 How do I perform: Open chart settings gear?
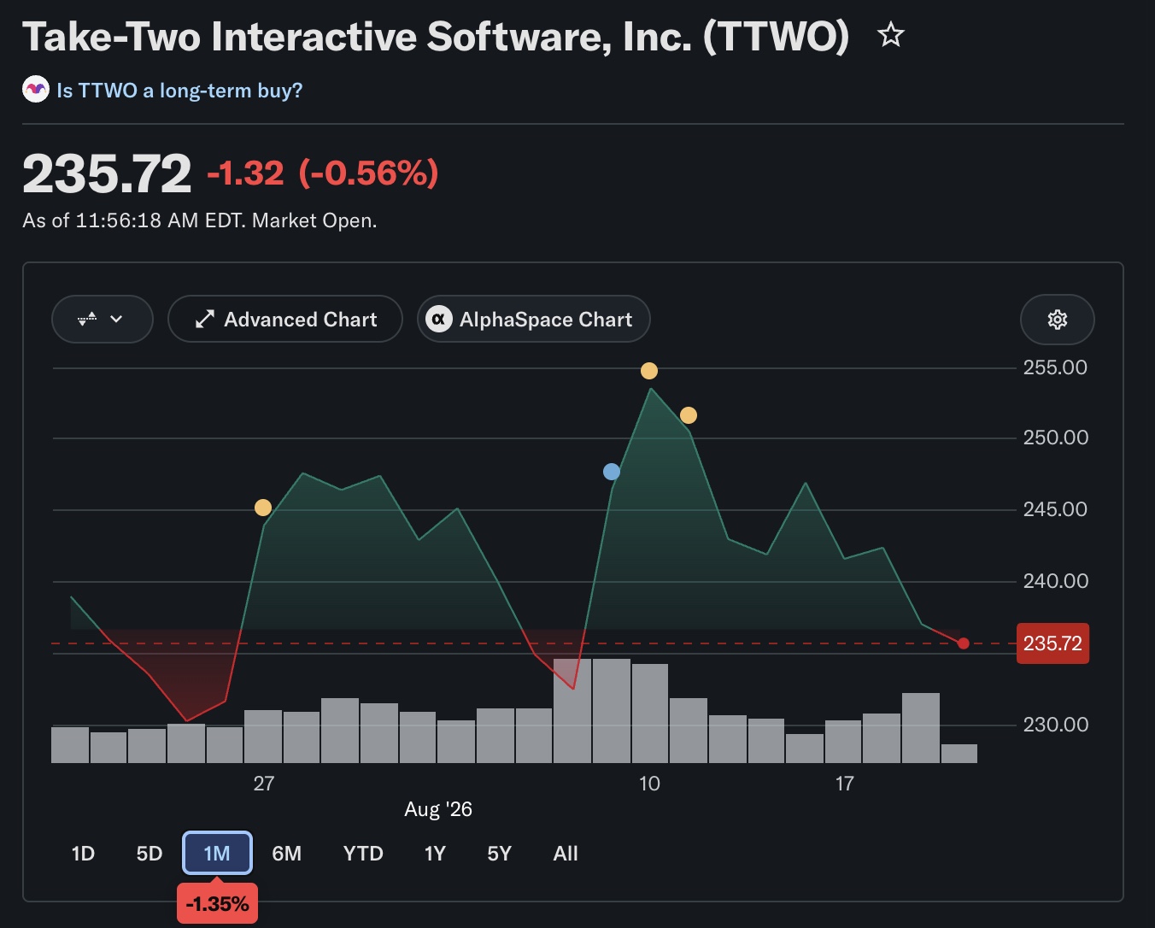pyautogui.click(x=1058, y=320)
